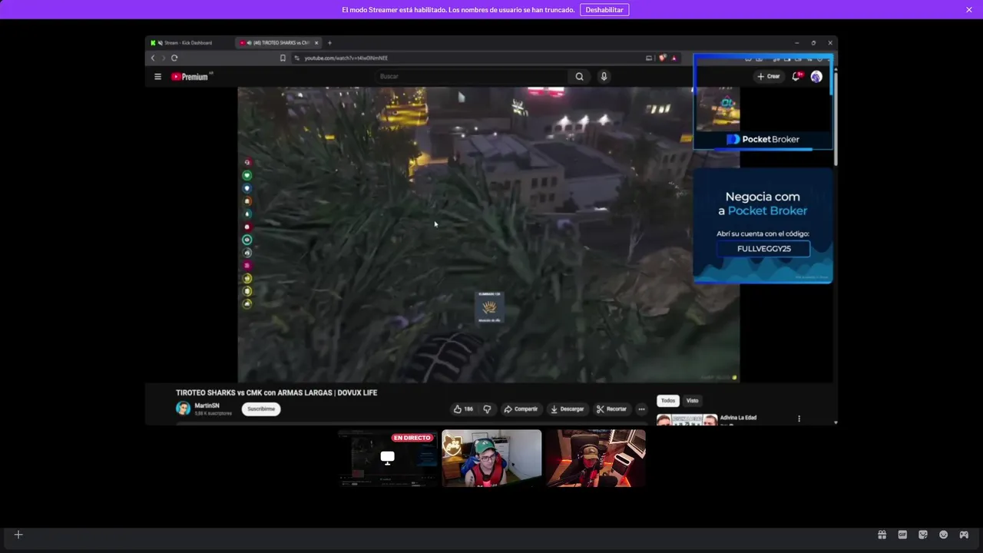Dislike the video with thumbs down

tap(487, 409)
